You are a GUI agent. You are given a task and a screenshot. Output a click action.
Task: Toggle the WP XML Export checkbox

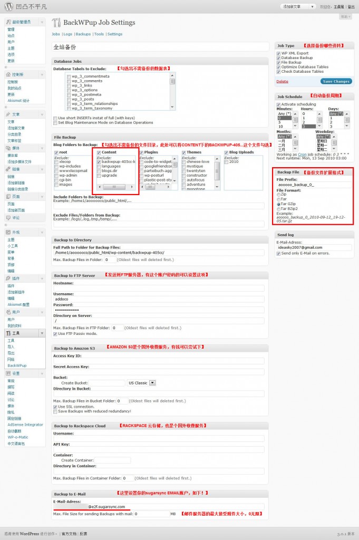(x=278, y=54)
